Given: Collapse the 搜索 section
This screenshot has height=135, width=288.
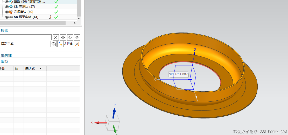Looking at the screenshot, I should (4, 30).
